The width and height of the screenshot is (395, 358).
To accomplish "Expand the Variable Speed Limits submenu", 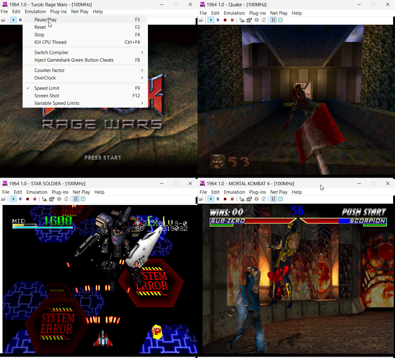I will coord(85,103).
